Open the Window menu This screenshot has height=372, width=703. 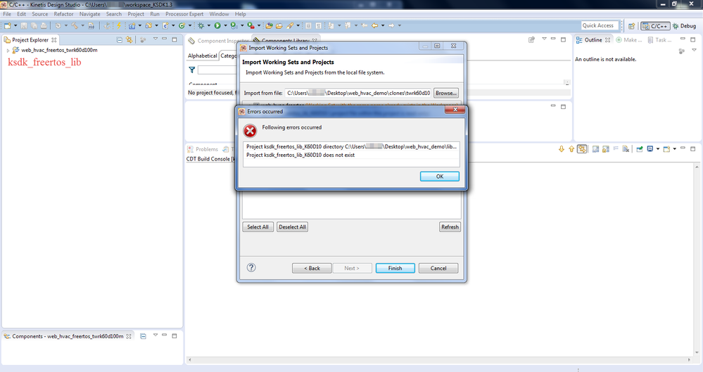point(219,14)
